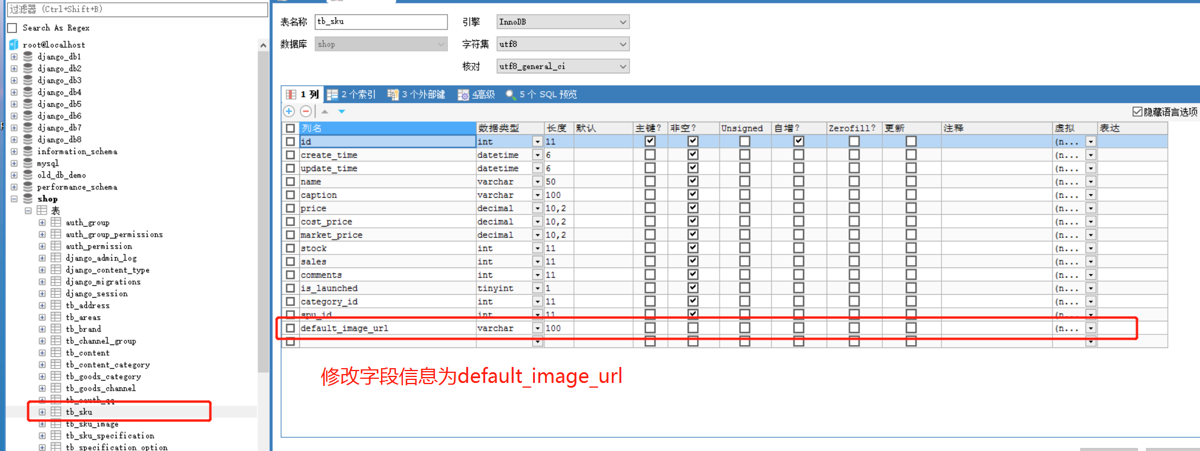Click the mysql database icon
Screen dimensions: 1200x451
pos(28,163)
